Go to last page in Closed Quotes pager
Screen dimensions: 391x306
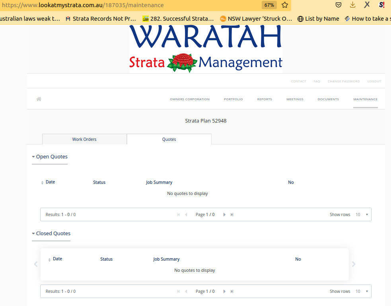[232, 291]
